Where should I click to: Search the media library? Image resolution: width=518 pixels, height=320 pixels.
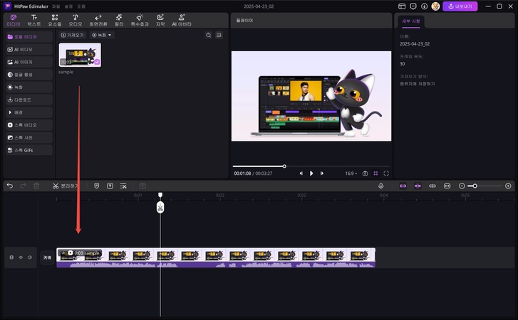[x=209, y=35]
